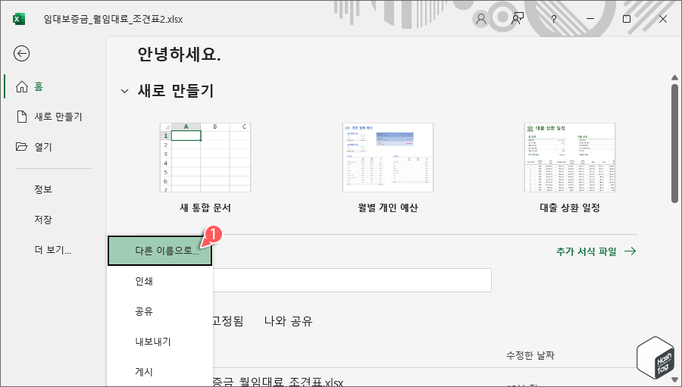
Task: Open help with the question mark icon
Action: (554, 19)
